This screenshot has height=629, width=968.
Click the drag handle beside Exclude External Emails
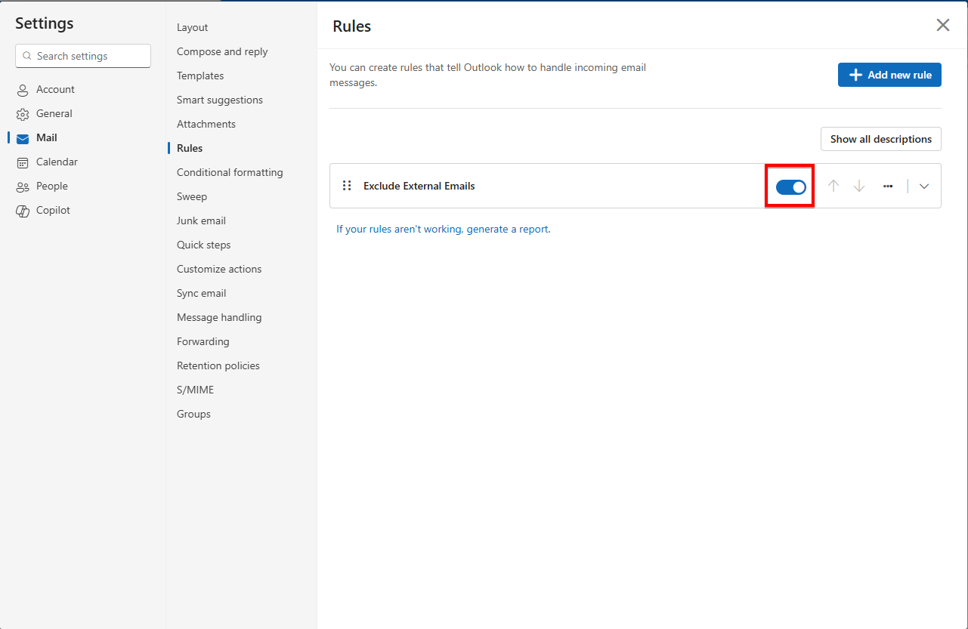point(347,185)
